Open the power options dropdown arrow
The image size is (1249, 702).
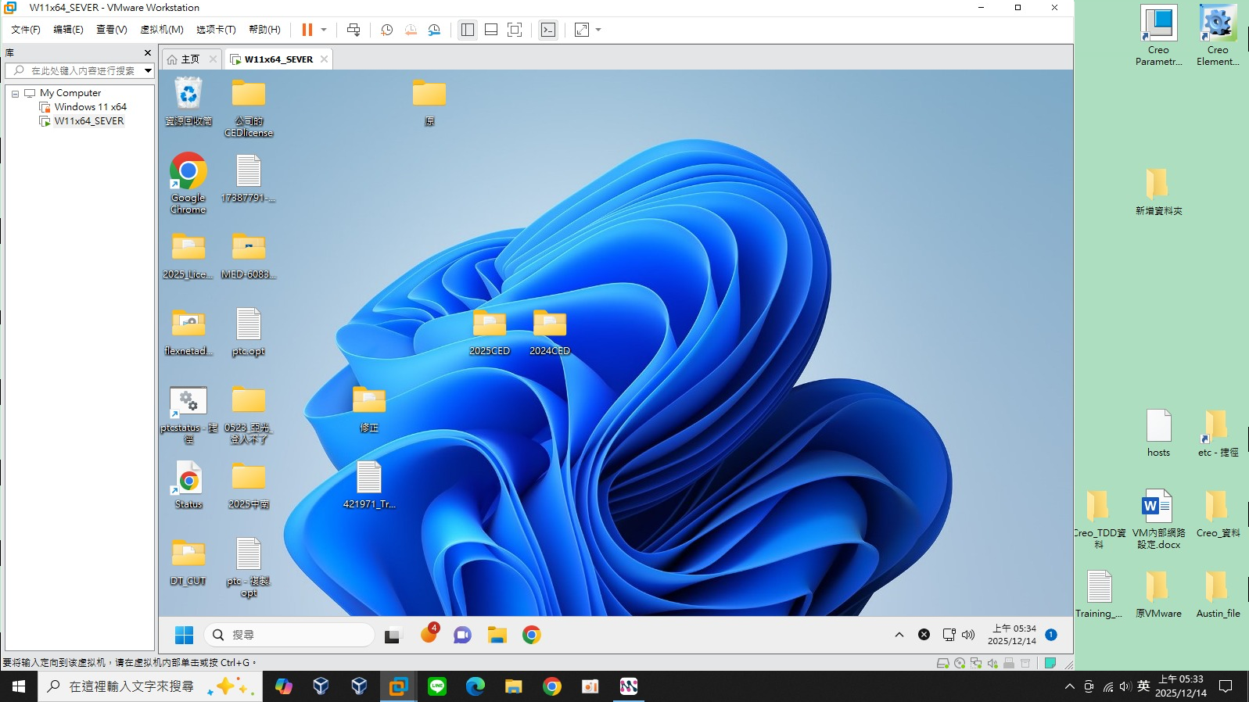tap(324, 30)
